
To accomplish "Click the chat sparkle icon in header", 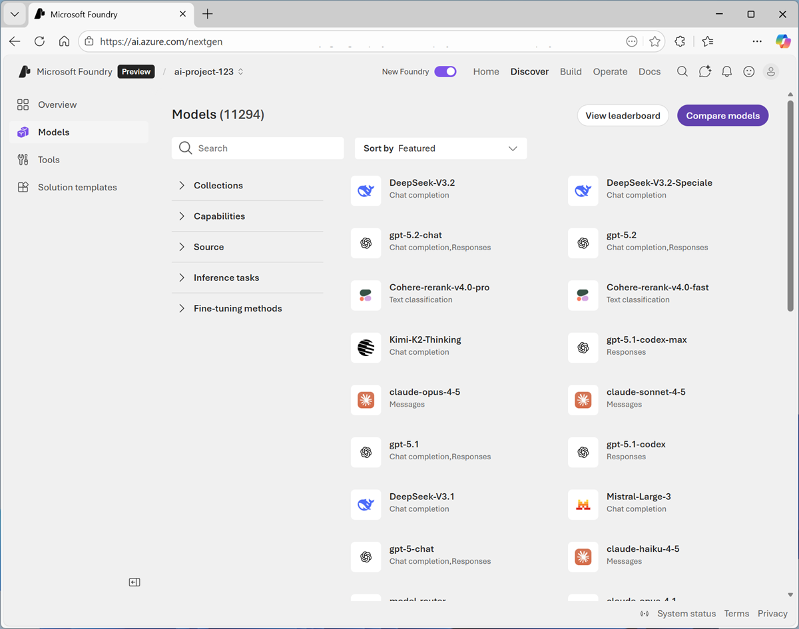I will click(x=705, y=72).
